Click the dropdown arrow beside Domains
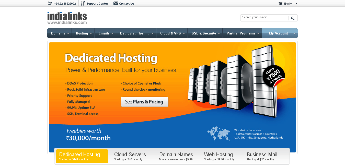This screenshot has width=345, height=167. tap(68, 33)
